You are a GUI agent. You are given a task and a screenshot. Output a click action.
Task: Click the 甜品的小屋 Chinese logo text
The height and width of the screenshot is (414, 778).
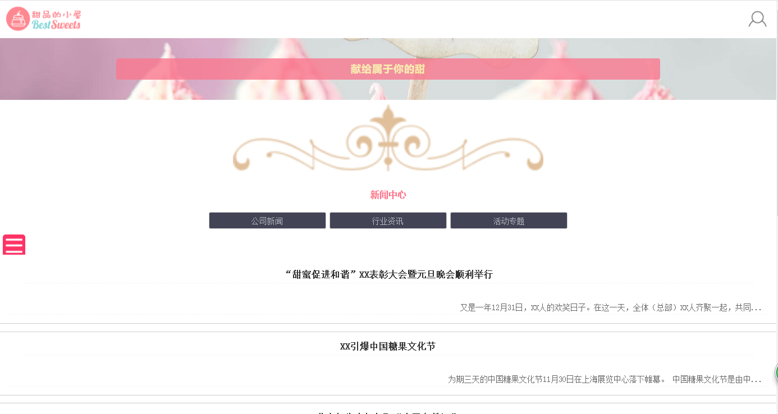coord(56,14)
